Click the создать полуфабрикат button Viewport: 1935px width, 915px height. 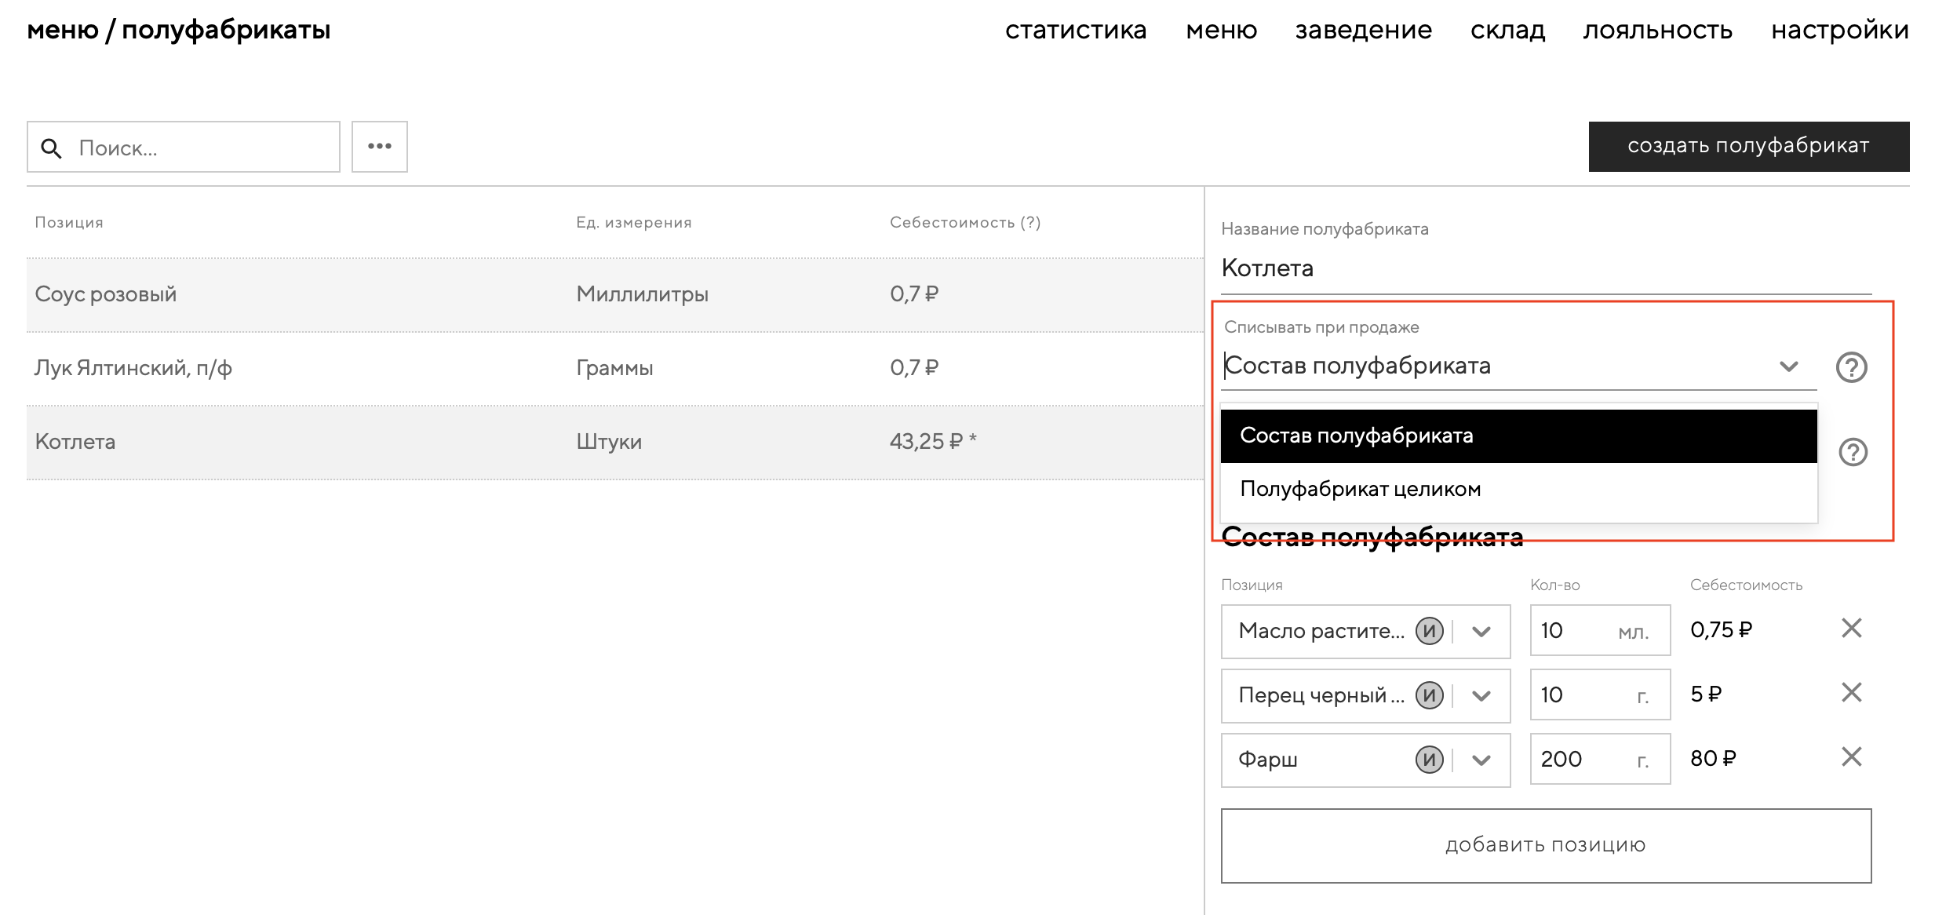coord(1748,147)
